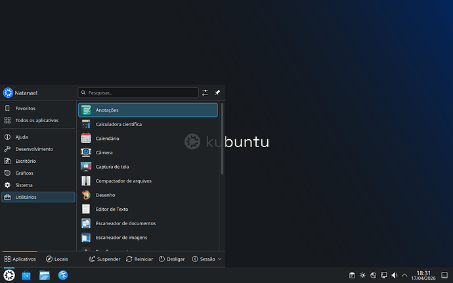Start the Câmera app
Image resolution: width=453 pixels, height=283 pixels.
click(148, 152)
